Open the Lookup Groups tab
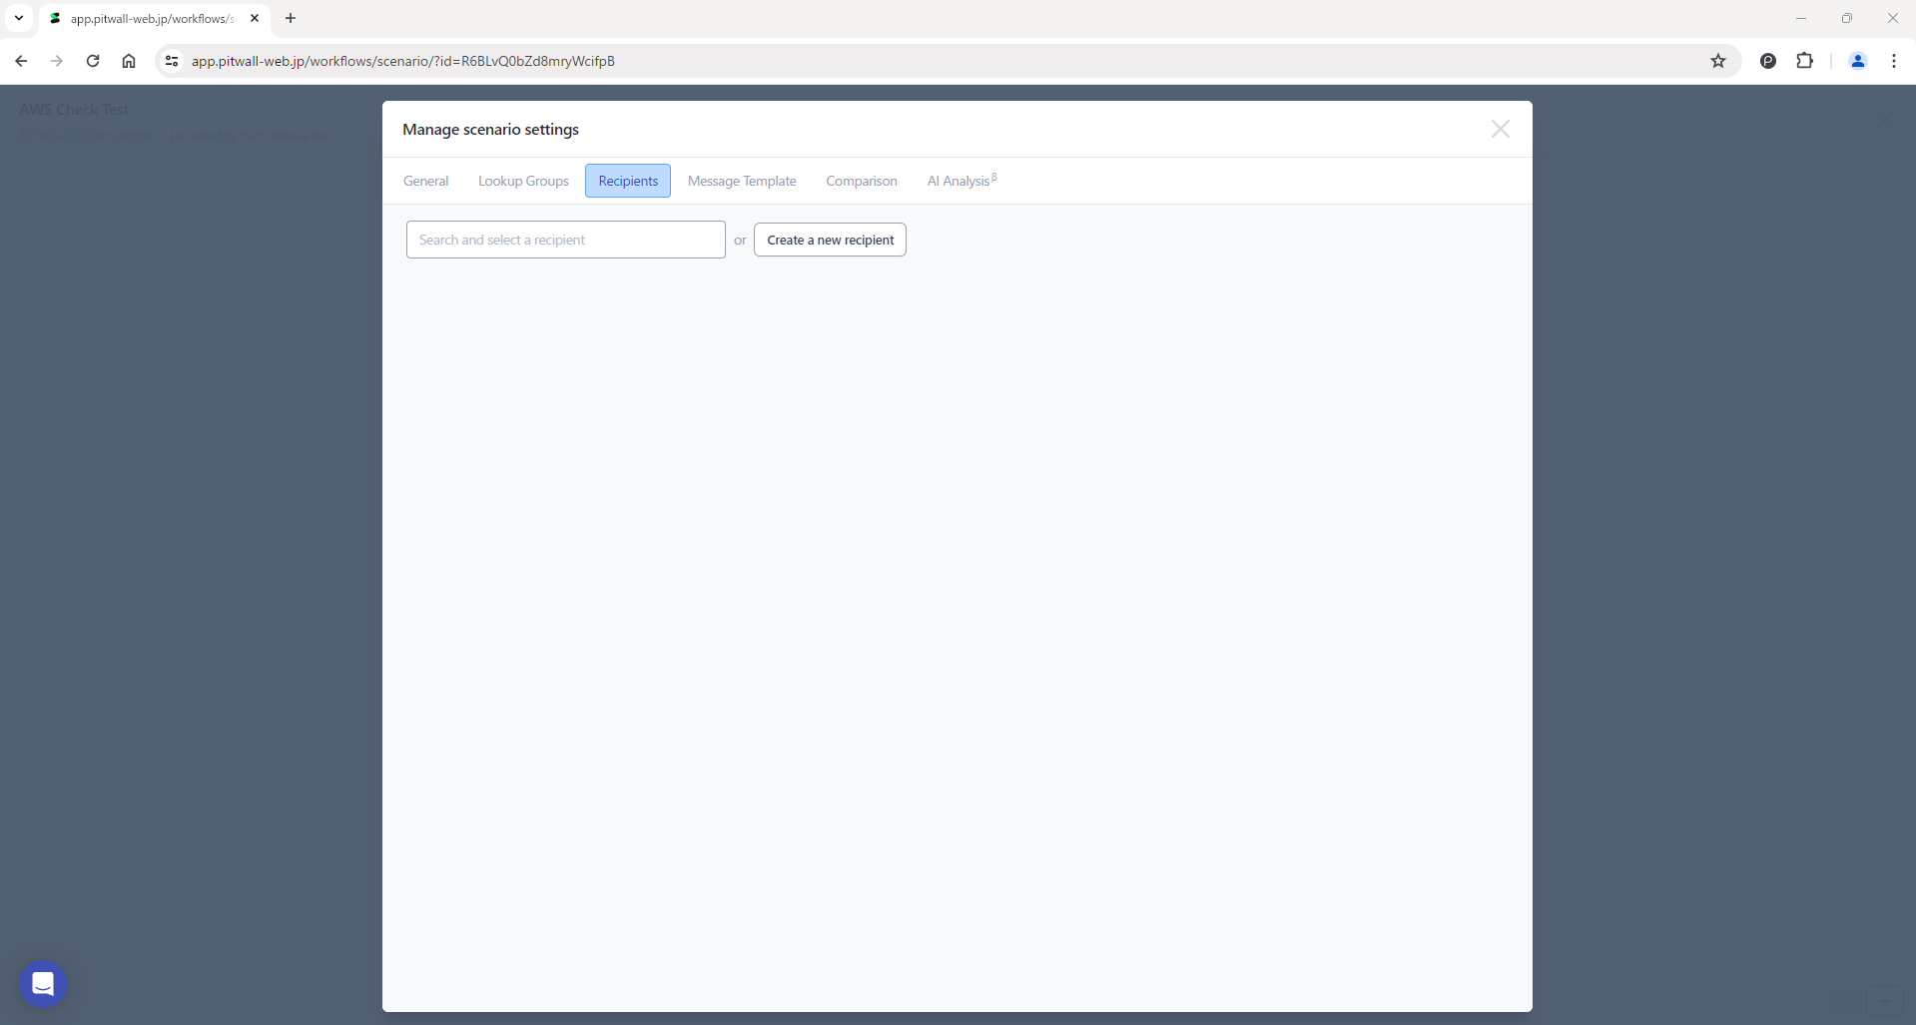The image size is (1916, 1025). click(x=523, y=181)
